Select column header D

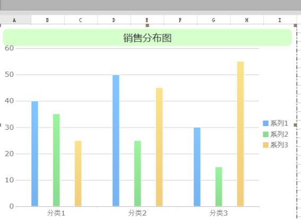(114, 20)
